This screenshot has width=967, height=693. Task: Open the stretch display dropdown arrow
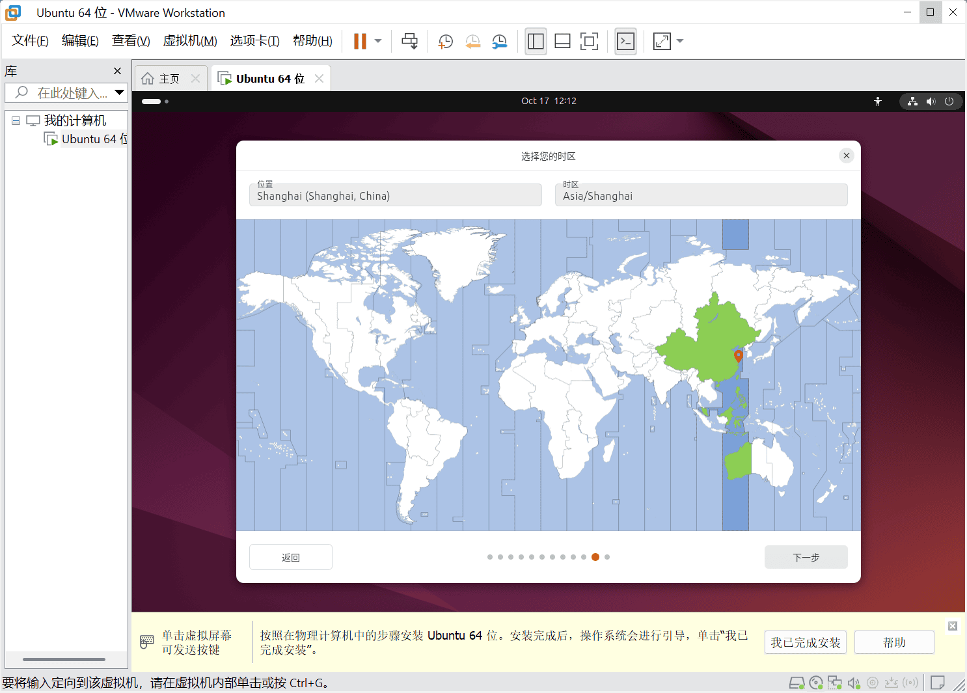[680, 41]
